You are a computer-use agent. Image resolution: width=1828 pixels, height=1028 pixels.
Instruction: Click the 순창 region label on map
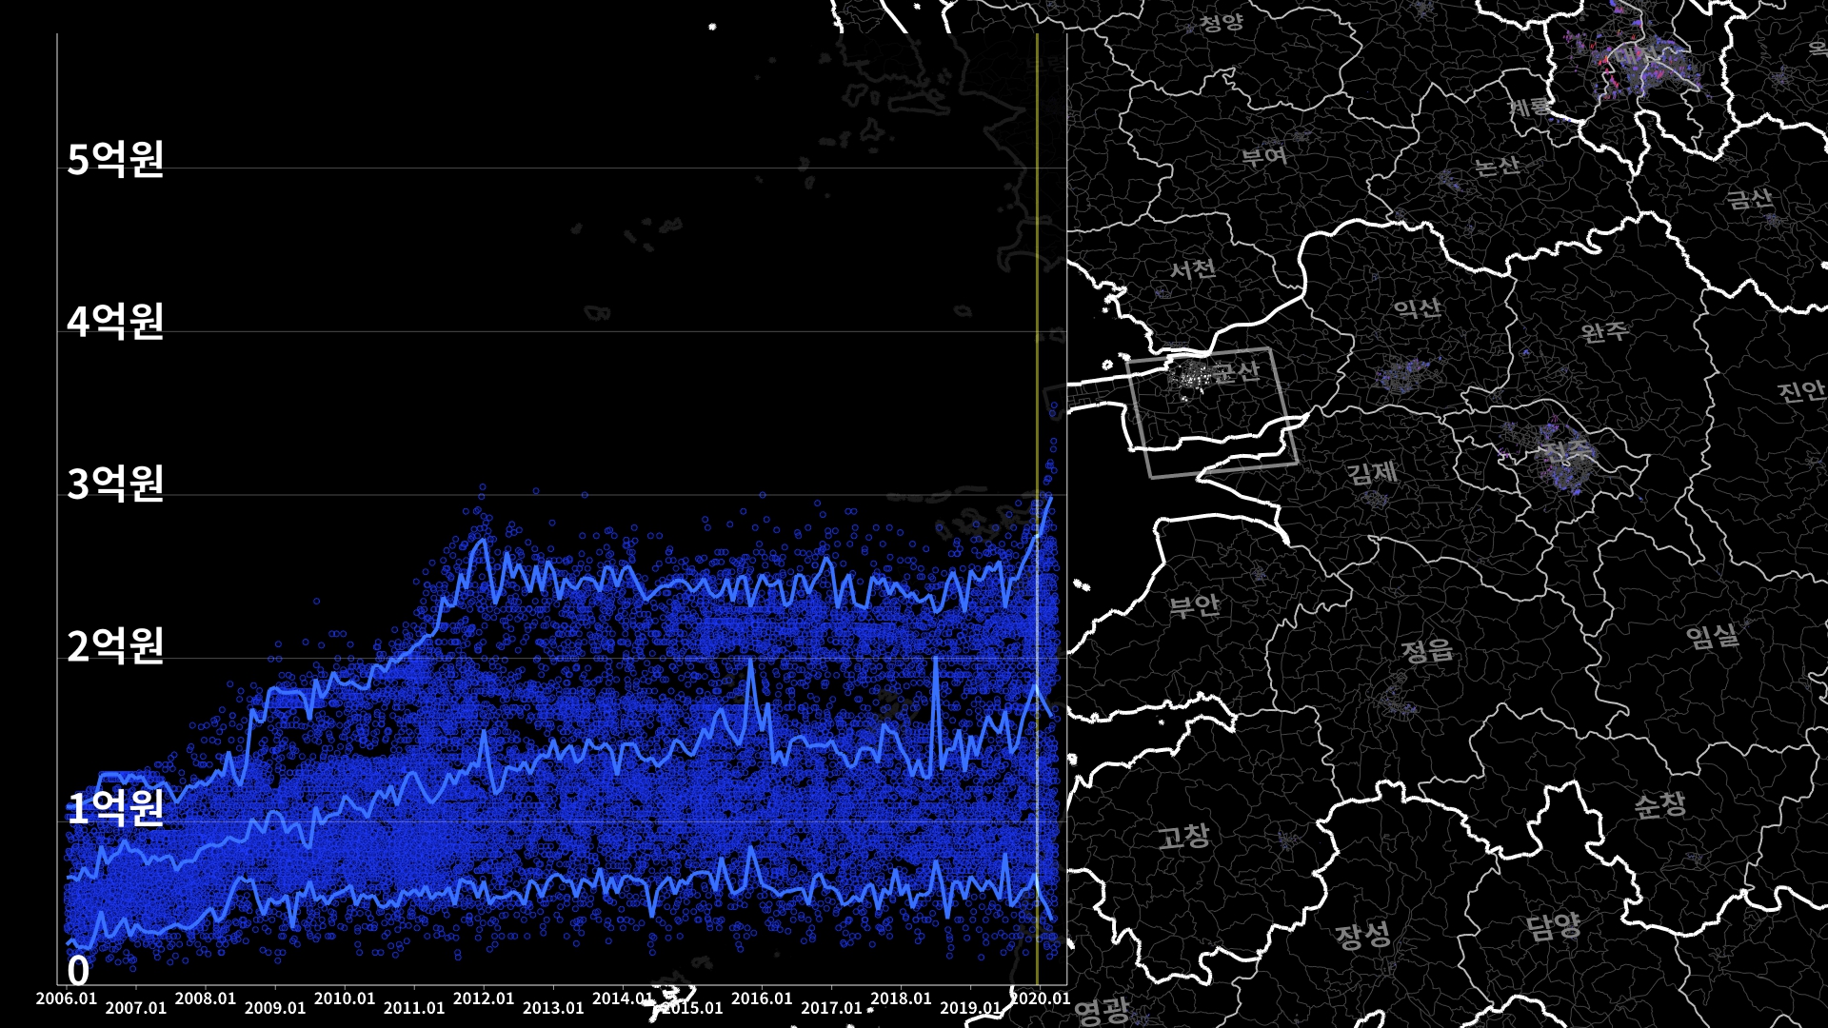pyautogui.click(x=1659, y=805)
